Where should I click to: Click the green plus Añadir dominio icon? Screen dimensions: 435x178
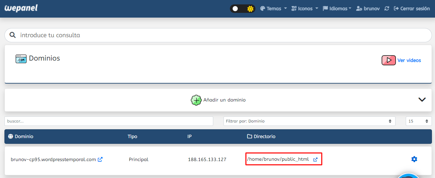(196, 100)
